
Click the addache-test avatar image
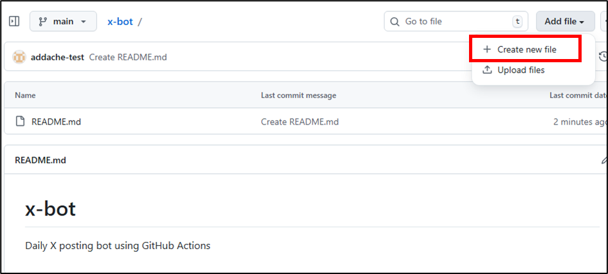(19, 57)
